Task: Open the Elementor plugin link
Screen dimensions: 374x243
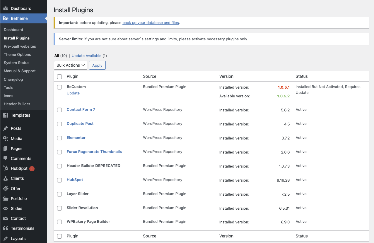Action: [x=76, y=137]
